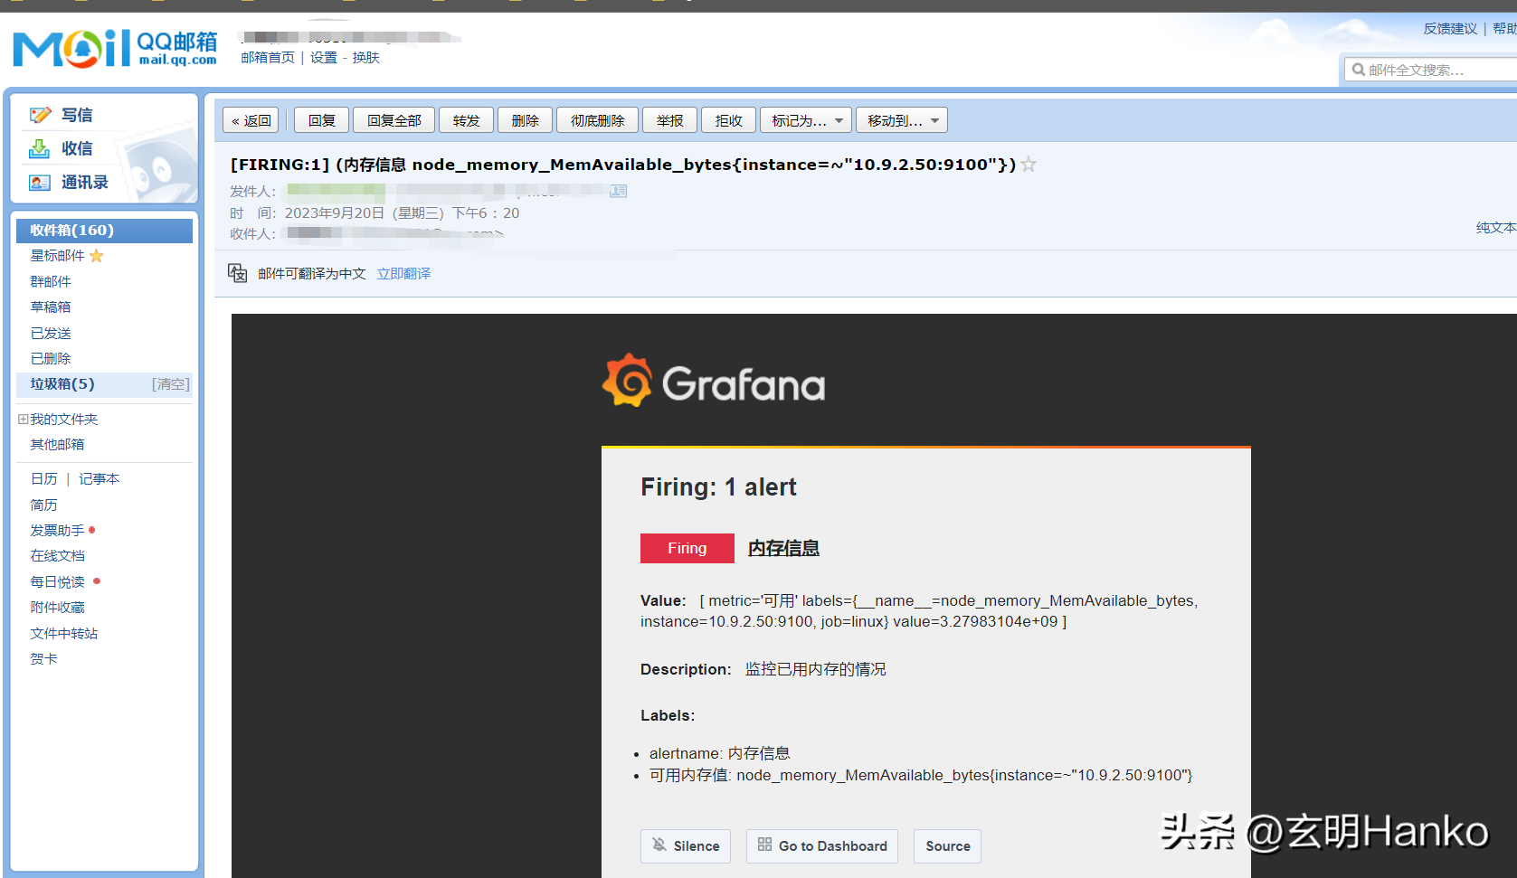Open 群邮件 folder
This screenshot has width=1517, height=878.
pos(51,282)
